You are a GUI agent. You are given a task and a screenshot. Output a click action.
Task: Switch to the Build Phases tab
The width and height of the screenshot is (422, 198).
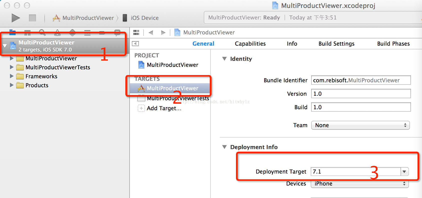(393, 44)
